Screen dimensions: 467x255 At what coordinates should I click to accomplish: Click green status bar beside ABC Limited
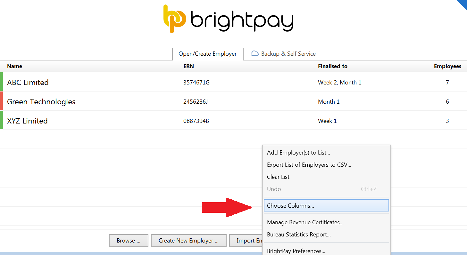coord(1,82)
